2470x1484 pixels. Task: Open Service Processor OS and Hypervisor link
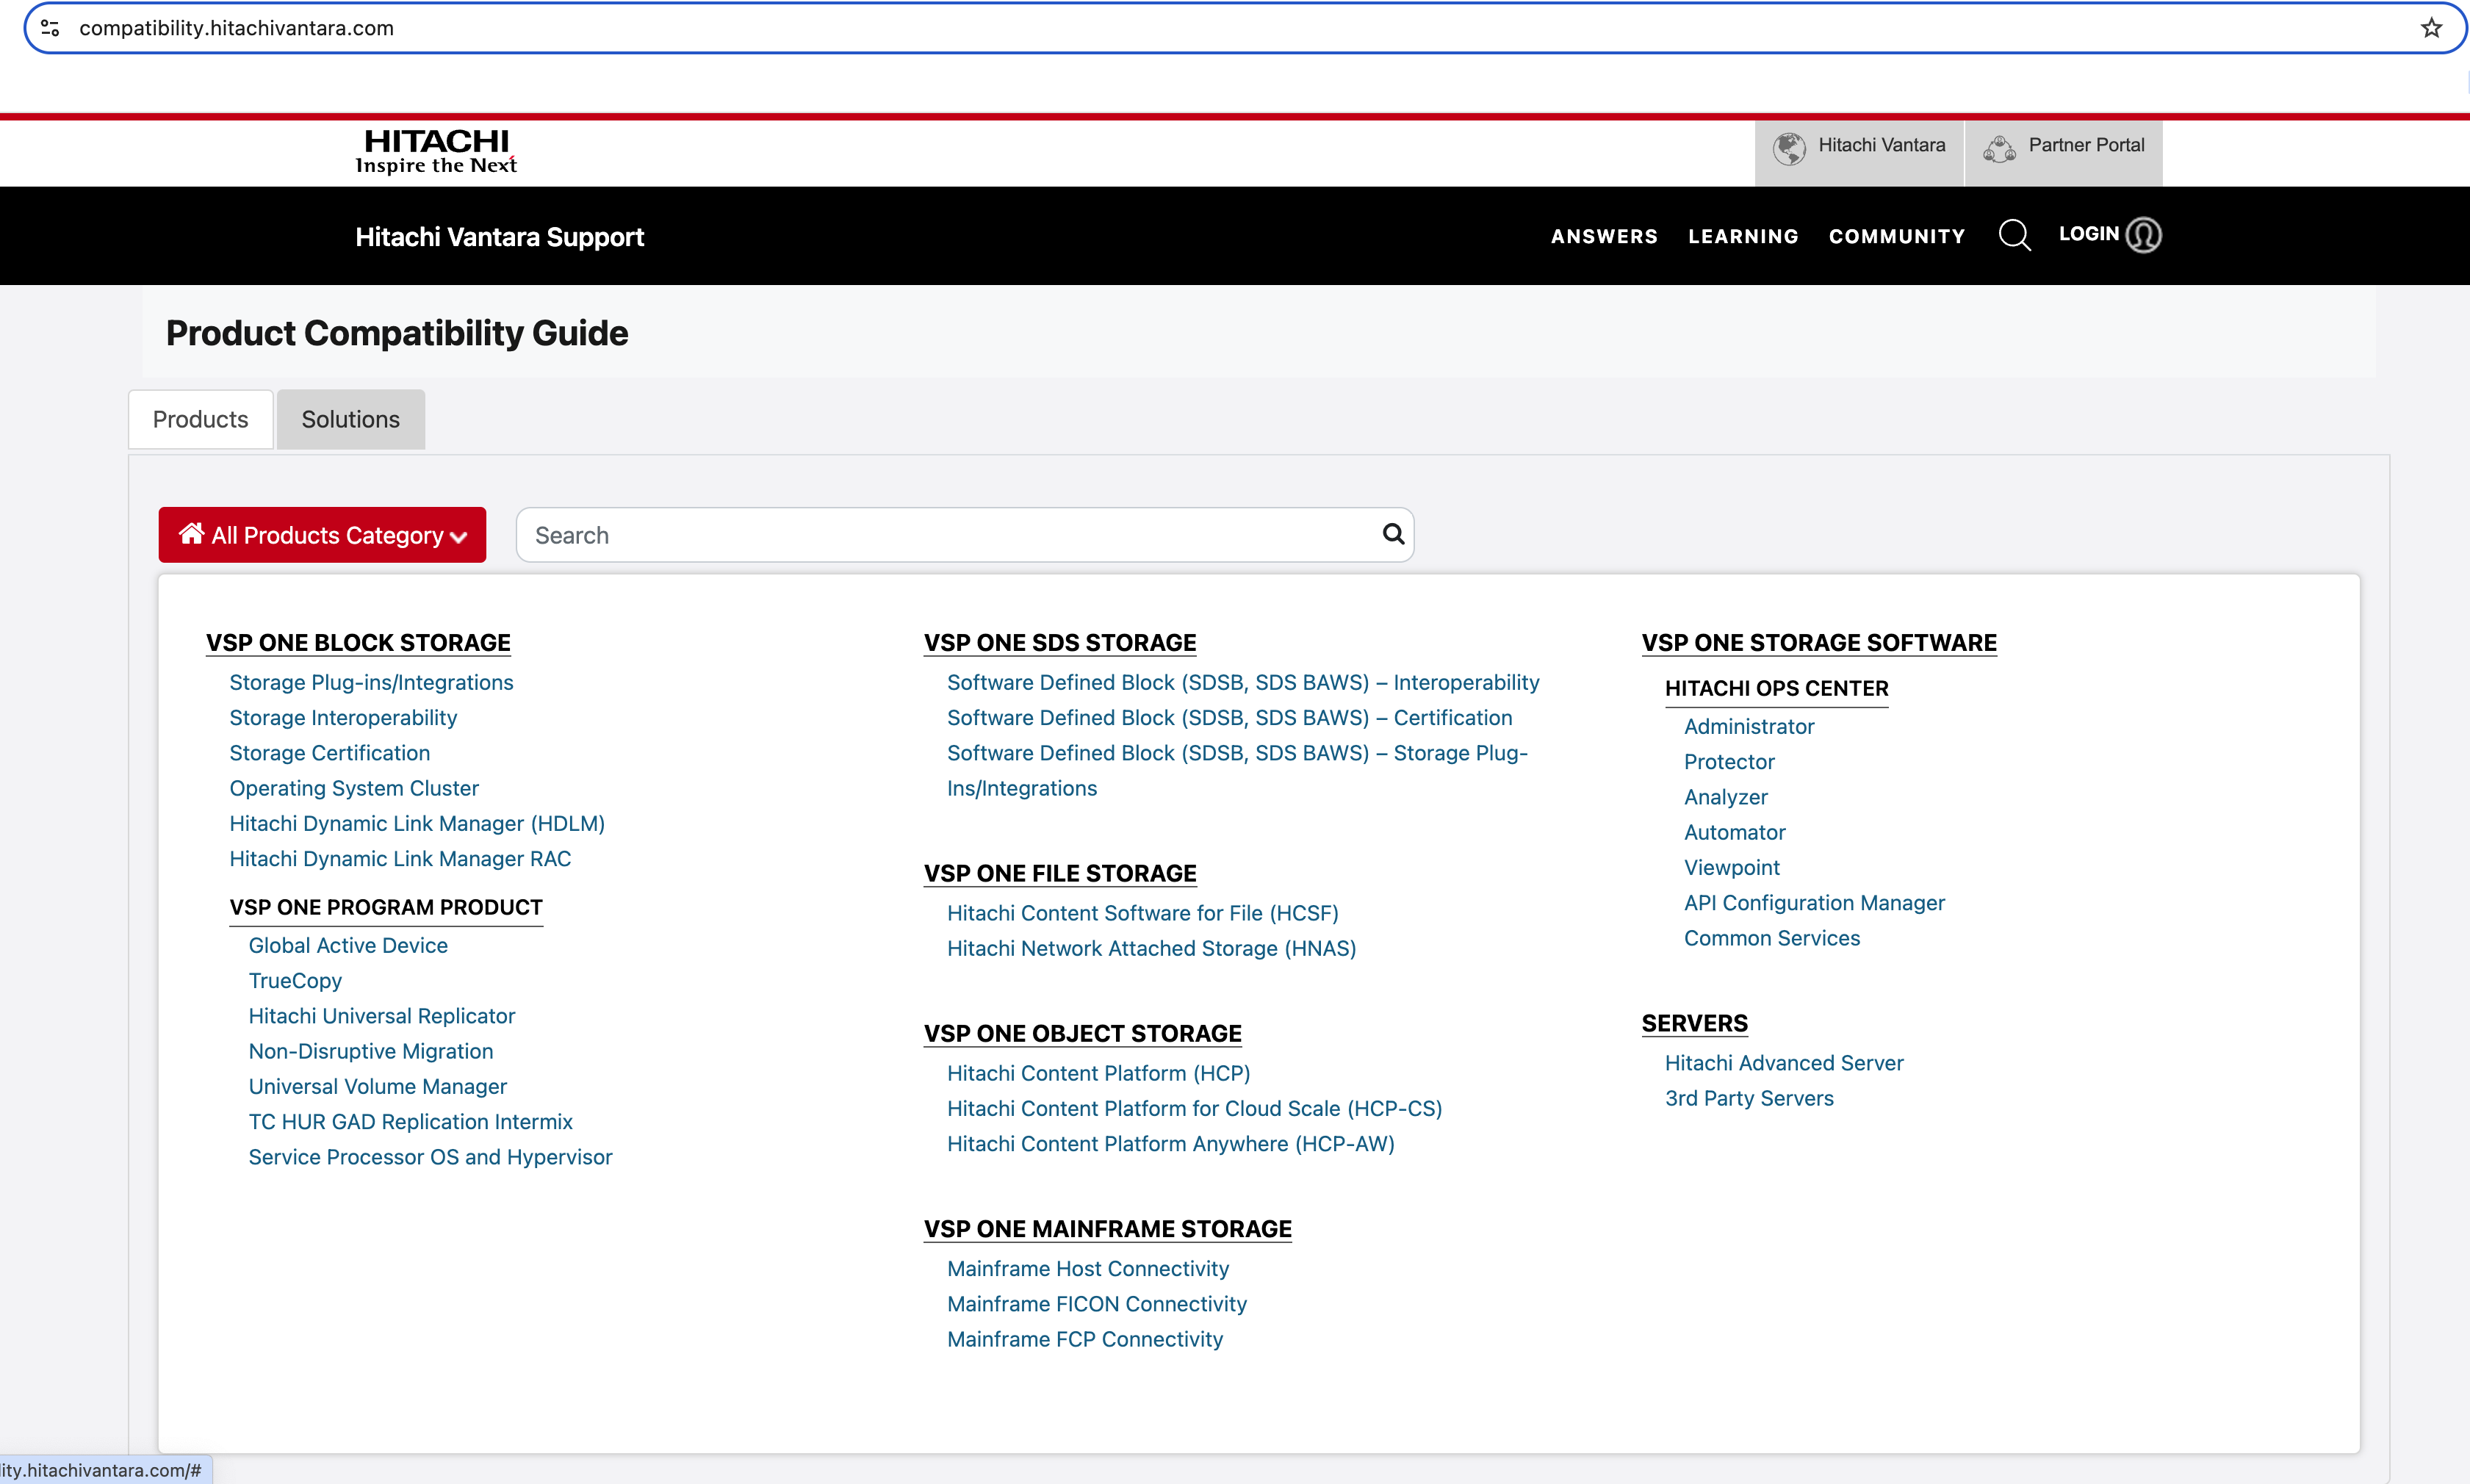[x=430, y=1157]
